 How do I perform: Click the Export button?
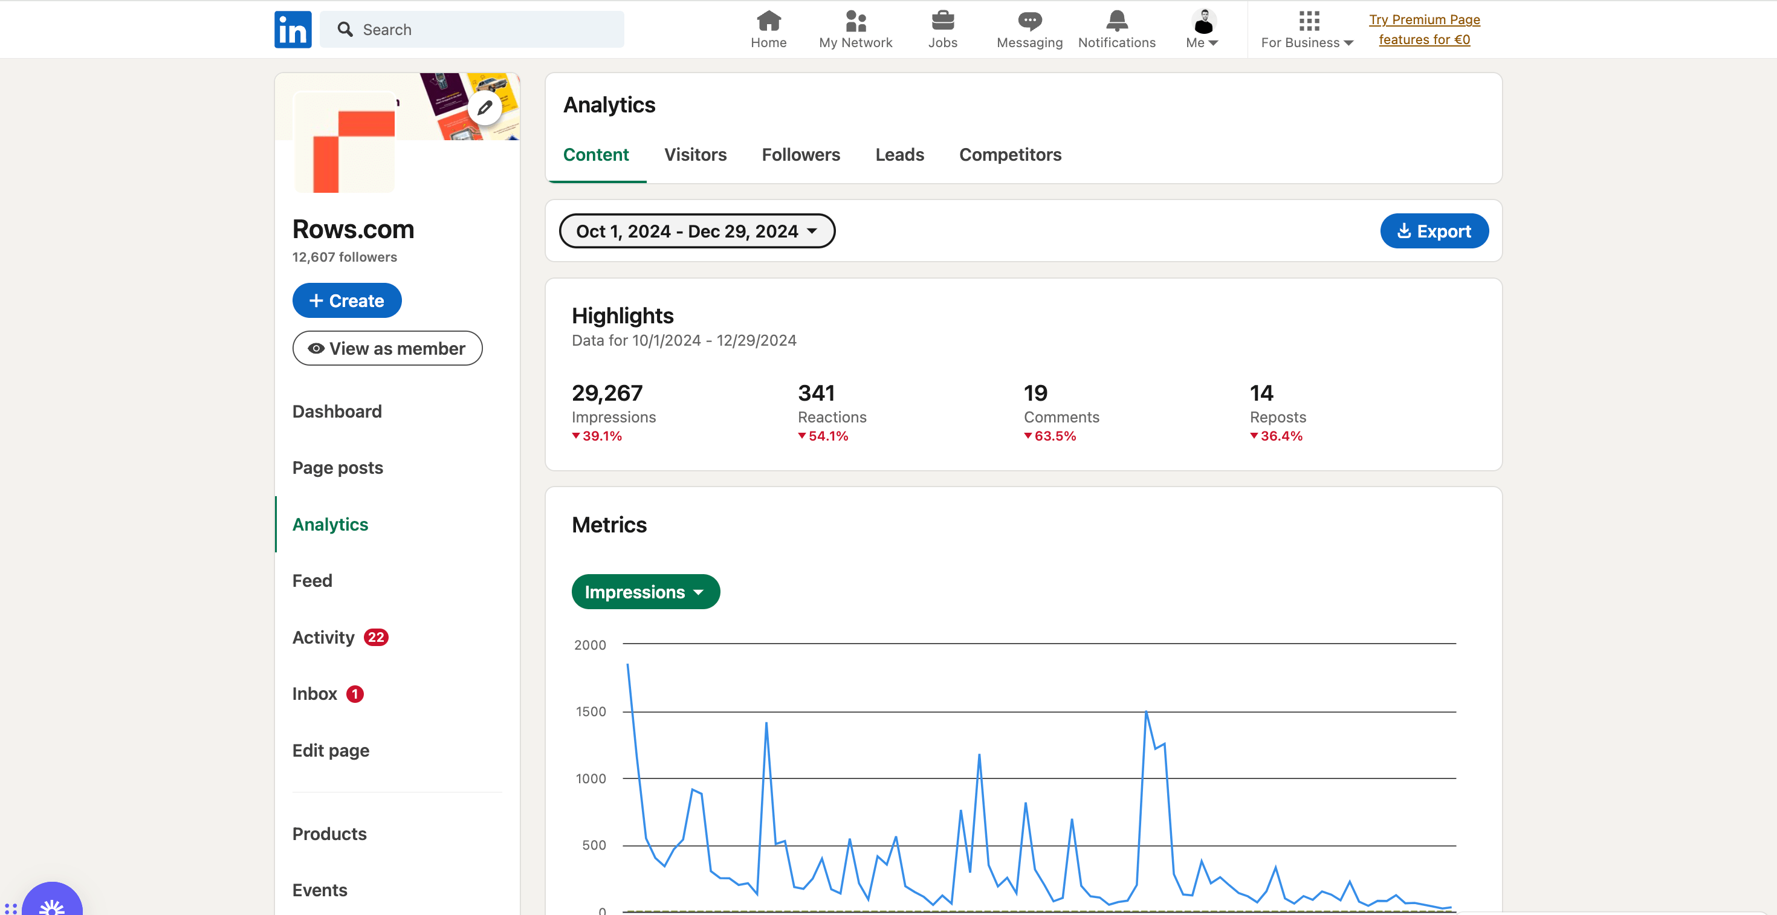1433,230
